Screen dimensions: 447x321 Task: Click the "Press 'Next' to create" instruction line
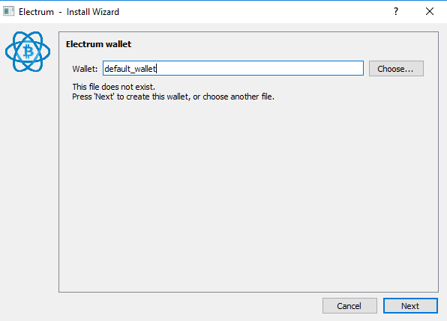pyautogui.click(x=173, y=97)
